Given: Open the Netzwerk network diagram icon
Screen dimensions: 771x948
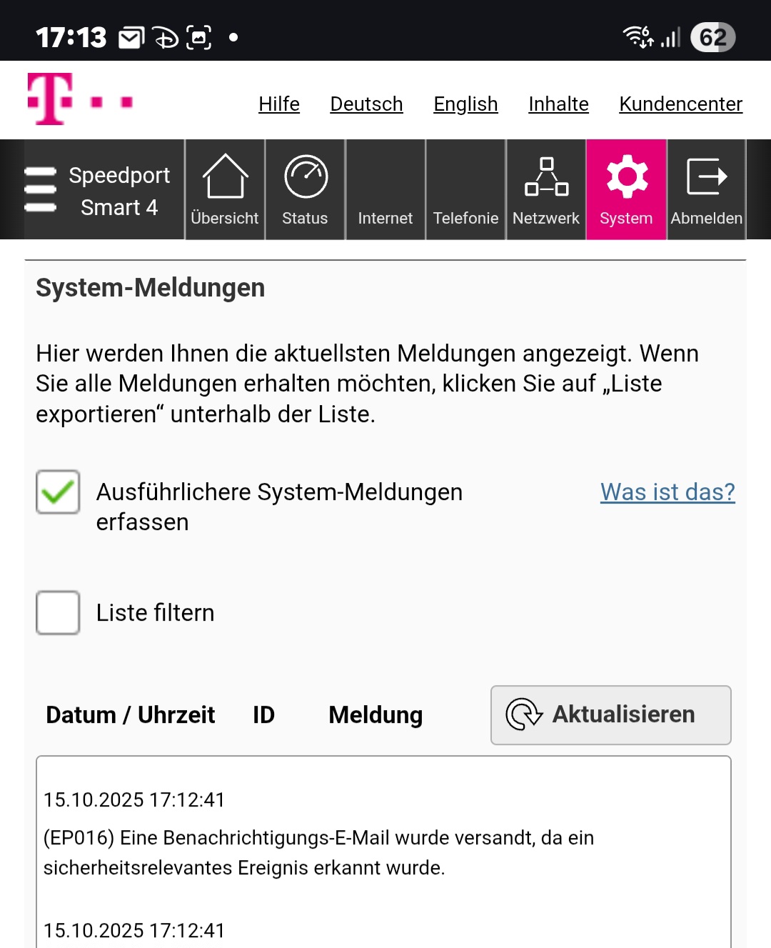Looking at the screenshot, I should pyautogui.click(x=546, y=176).
